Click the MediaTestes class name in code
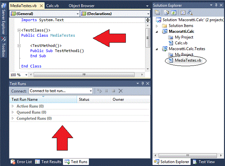The height and width of the screenshot is (166, 225). pos(63,35)
